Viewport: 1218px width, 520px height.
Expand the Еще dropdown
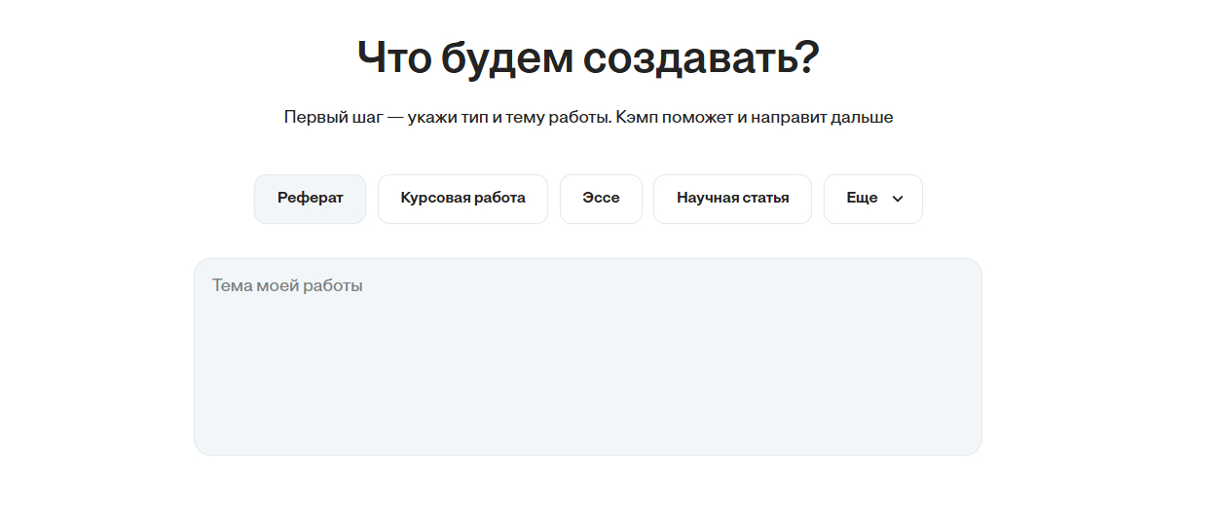(x=872, y=199)
